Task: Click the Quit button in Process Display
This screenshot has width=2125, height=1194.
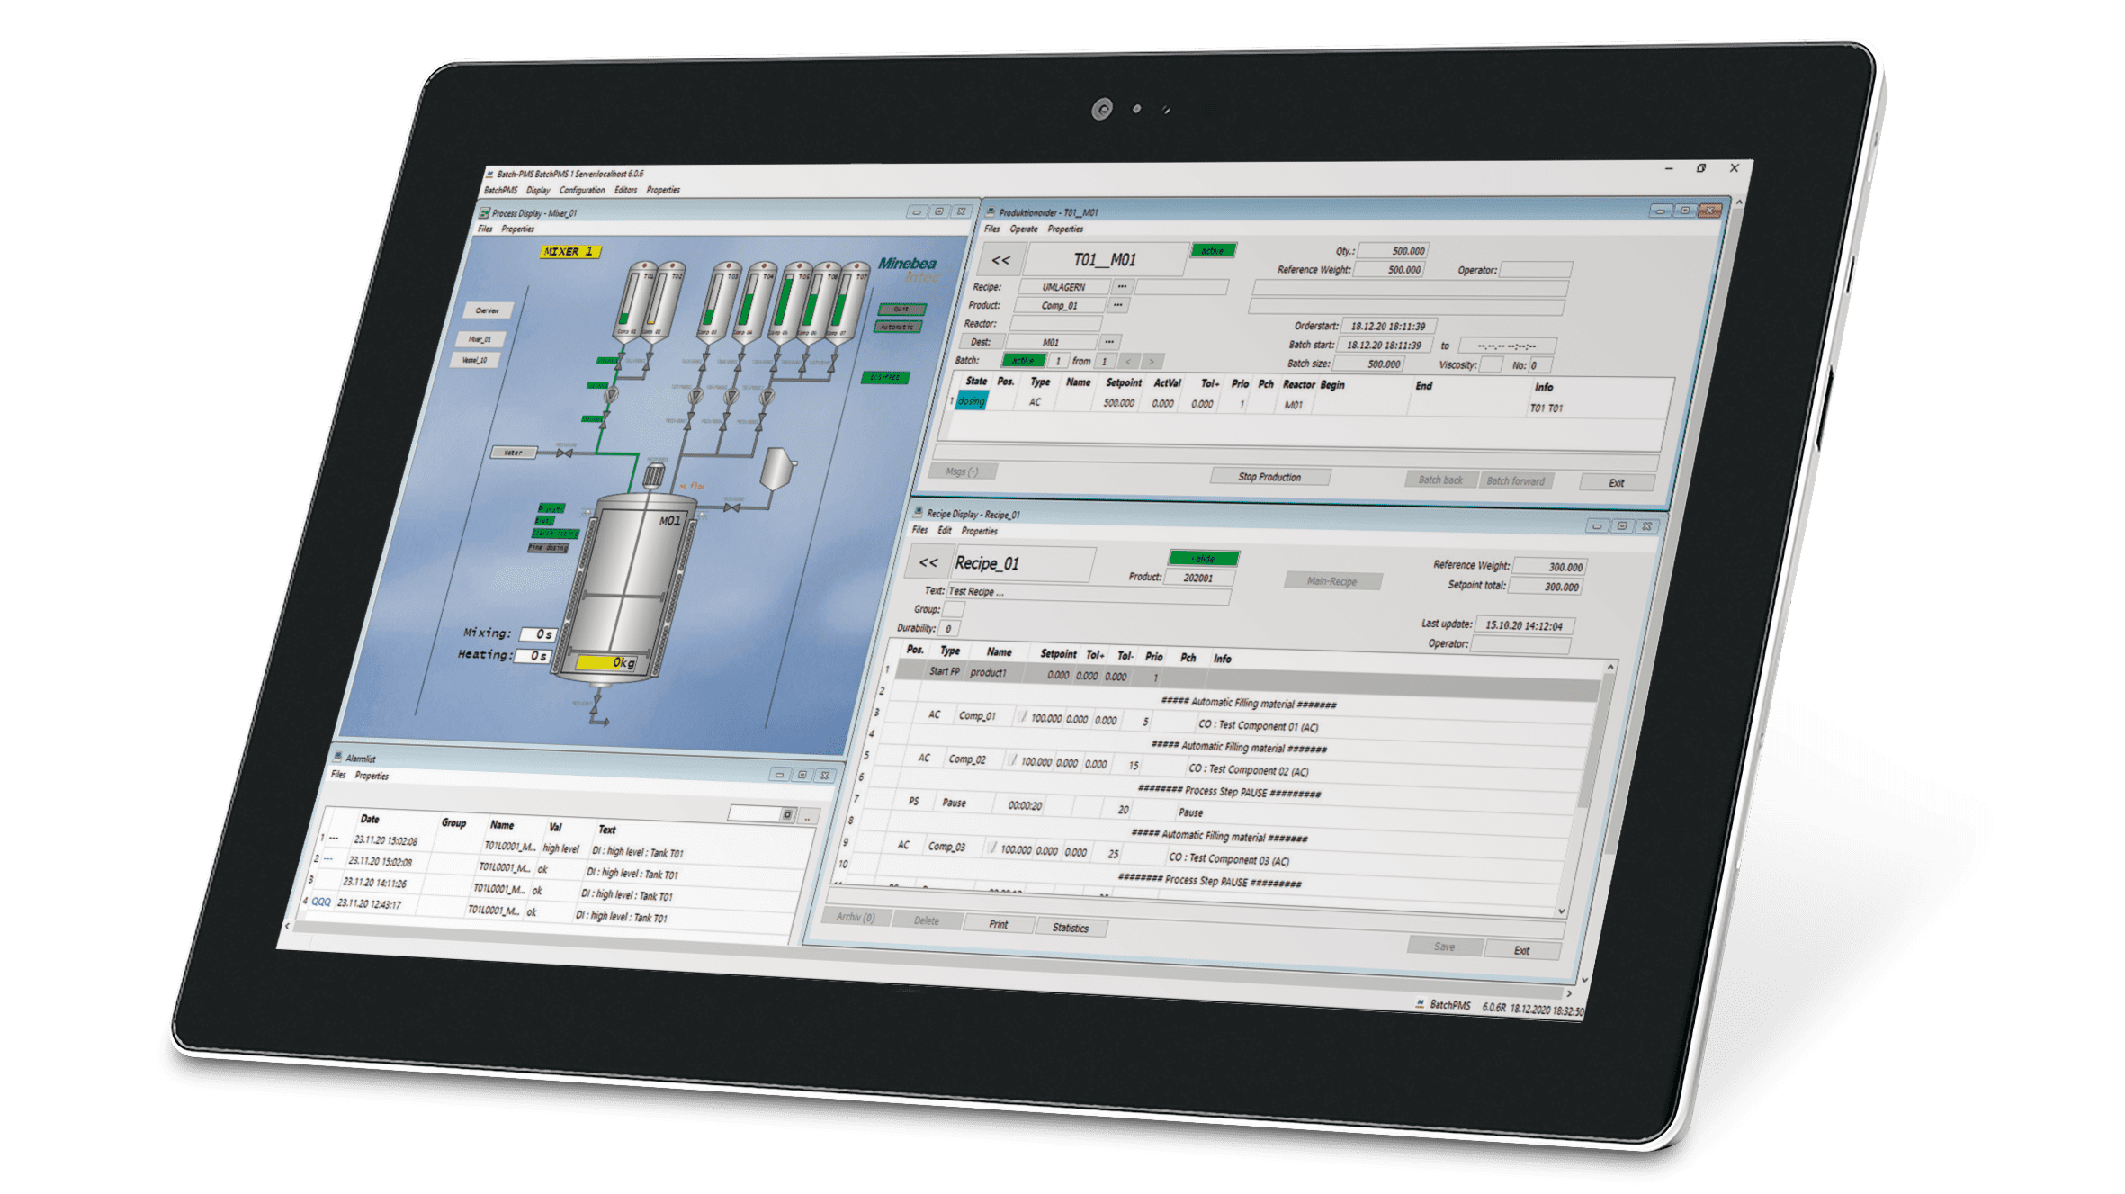Action: point(901,310)
